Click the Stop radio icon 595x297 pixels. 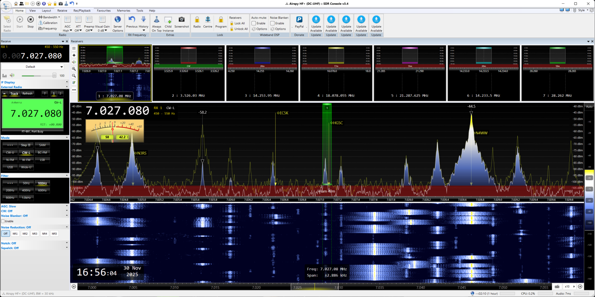point(30,20)
